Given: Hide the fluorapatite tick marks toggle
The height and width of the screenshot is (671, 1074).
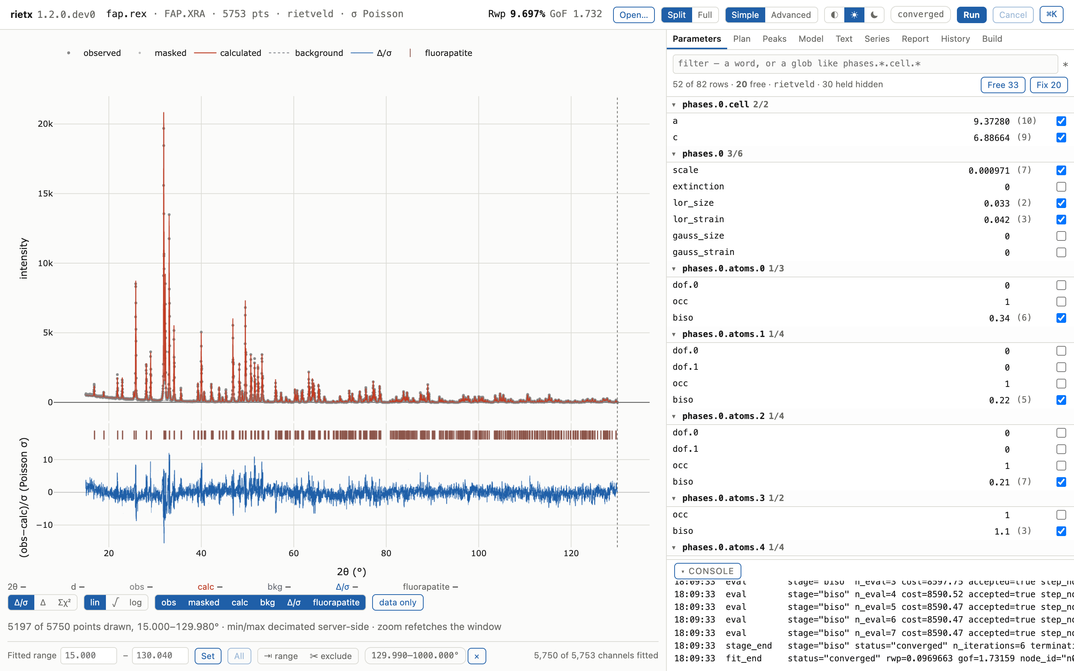Looking at the screenshot, I should tap(336, 602).
